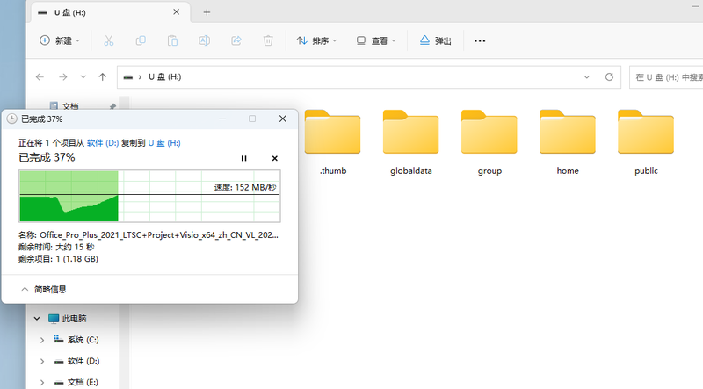Select the group folder
This screenshot has width=703, height=389.
pos(489,142)
